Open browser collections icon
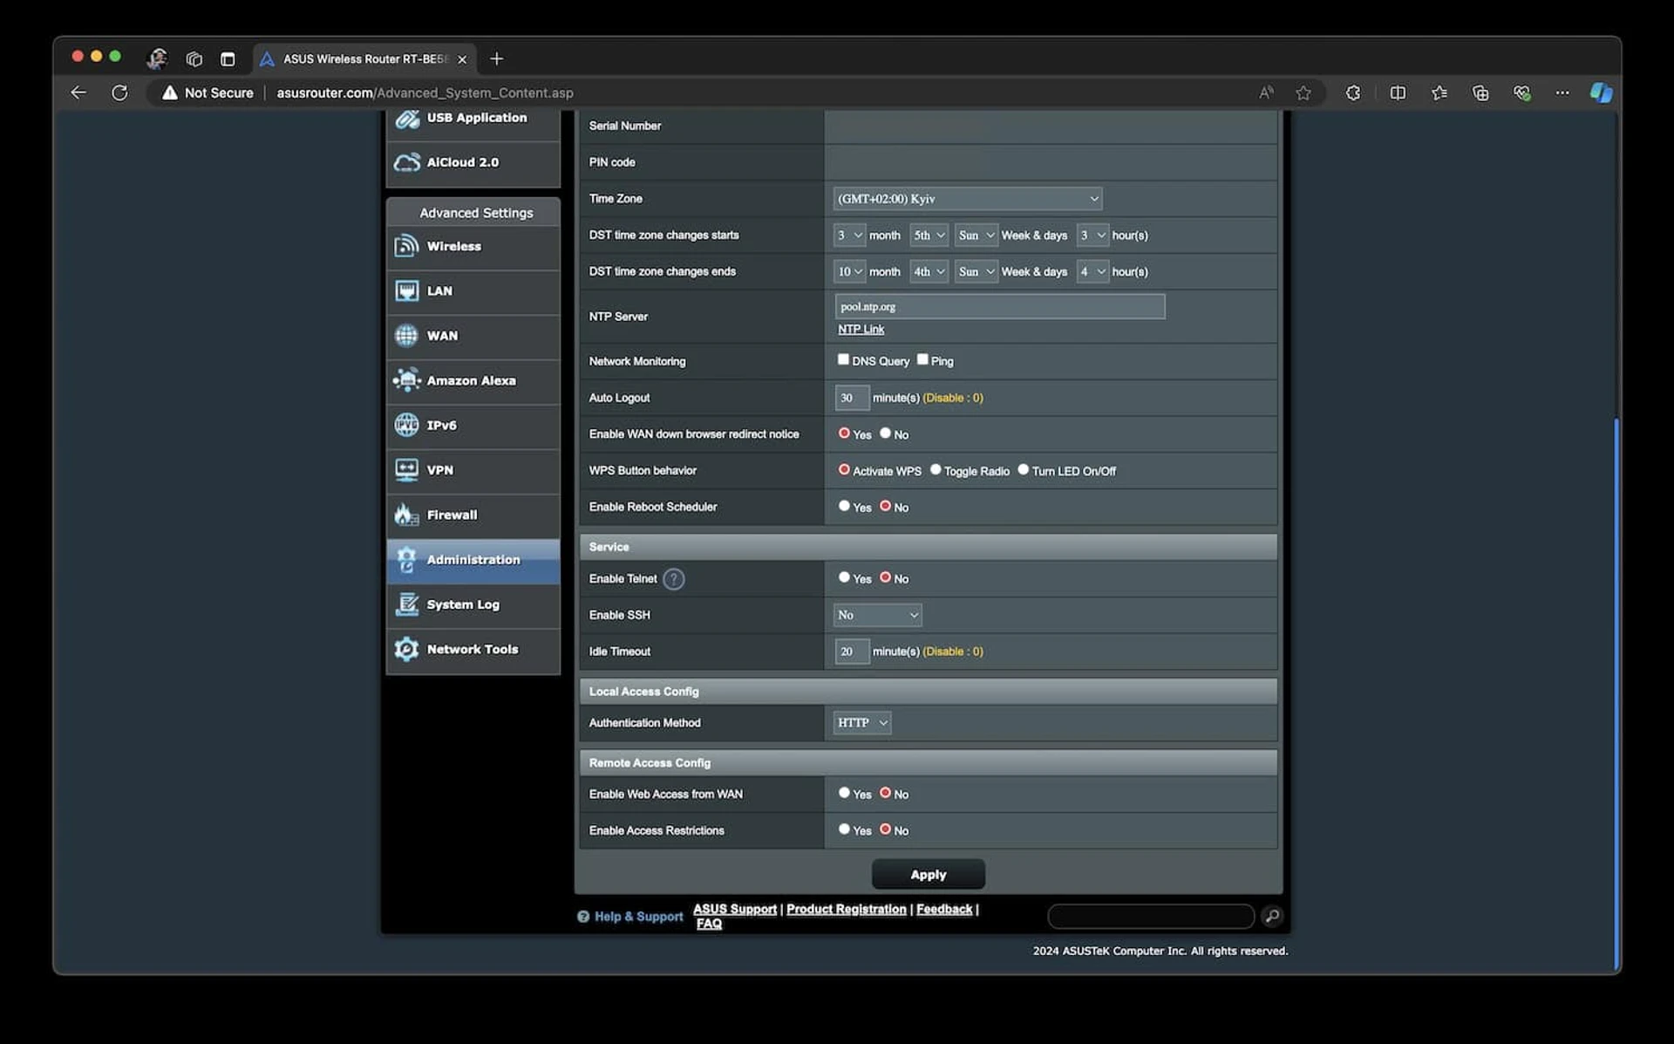Image resolution: width=1674 pixels, height=1044 pixels. tap(1480, 92)
